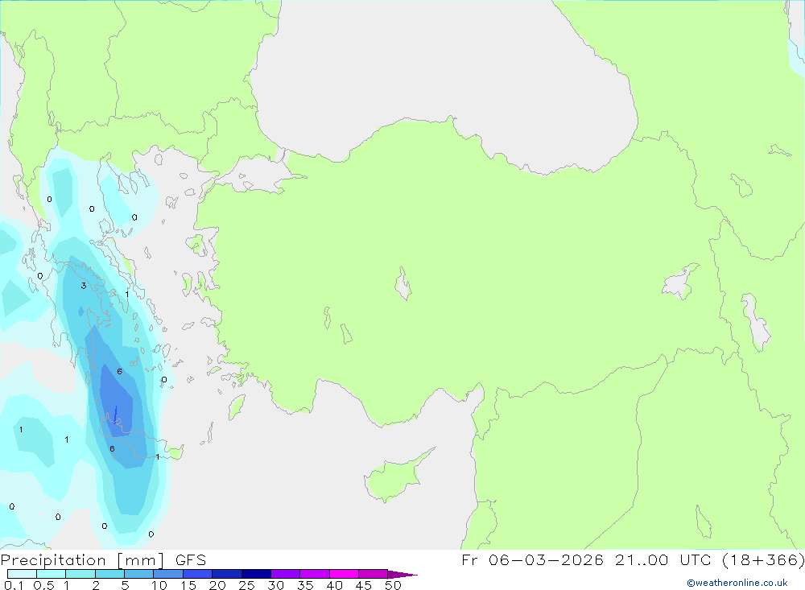Select the purple 30 to 35 mm swatch
Image resolution: width=805 pixels, height=590 pixels.
pyautogui.click(x=286, y=574)
